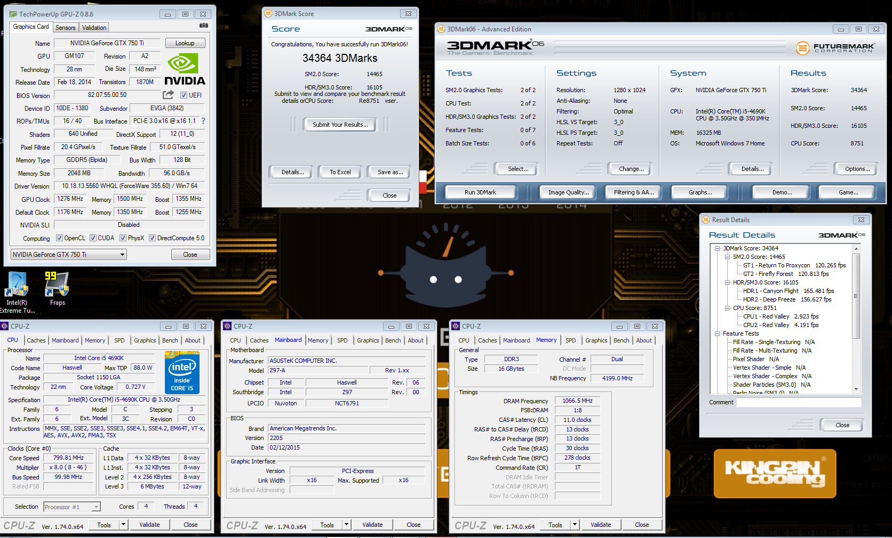The height and width of the screenshot is (538, 892).
Task: Click the Bus Interface question mark icon
Action: point(203,121)
